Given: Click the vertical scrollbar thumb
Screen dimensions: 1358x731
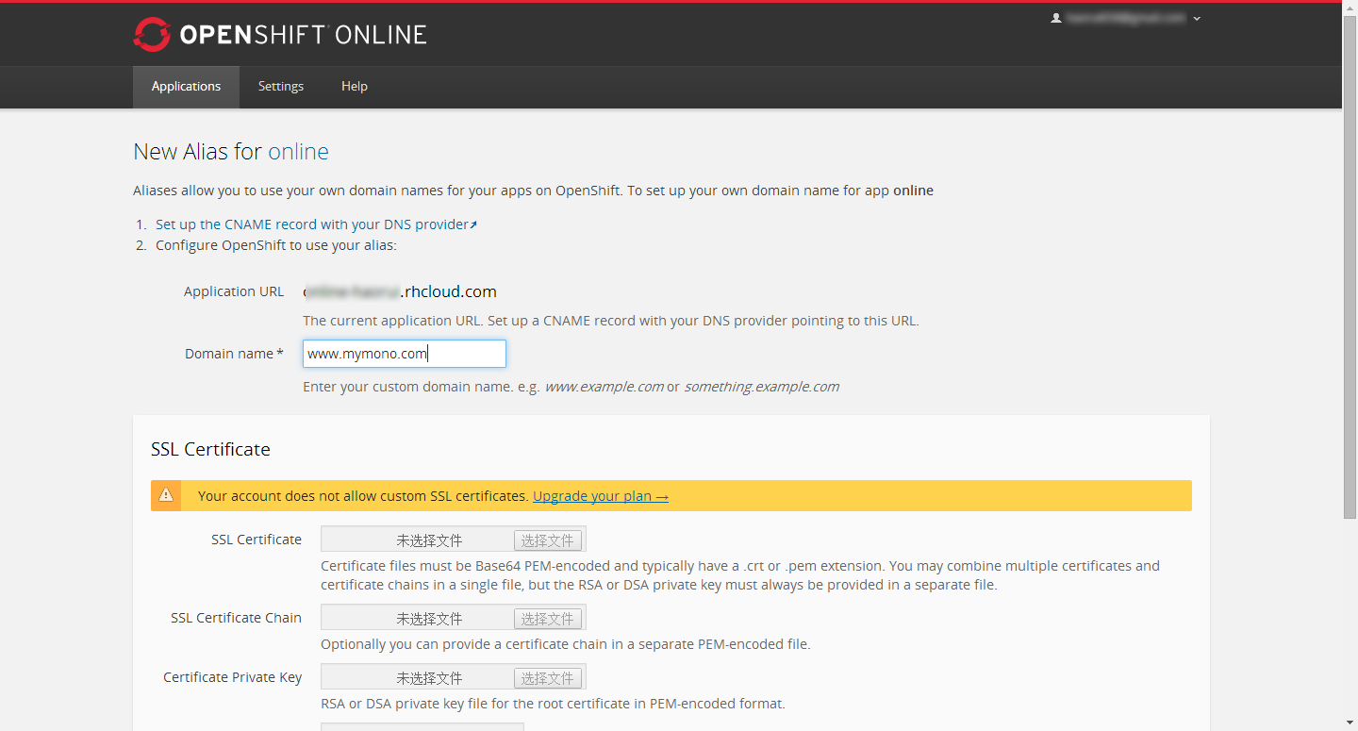Looking at the screenshot, I should tap(1350, 264).
